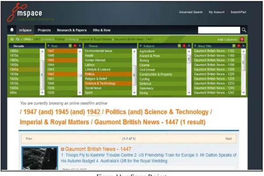Screen dimensions: 264x176
Task: Click the green icon on the Subject column
Action: (x=180, y=46)
